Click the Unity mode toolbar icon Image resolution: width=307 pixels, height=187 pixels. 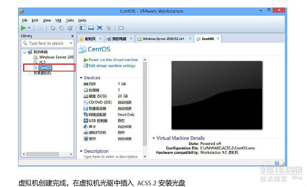[x=108, y=28]
